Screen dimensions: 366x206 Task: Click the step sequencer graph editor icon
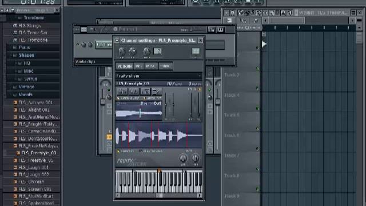pos(212,30)
